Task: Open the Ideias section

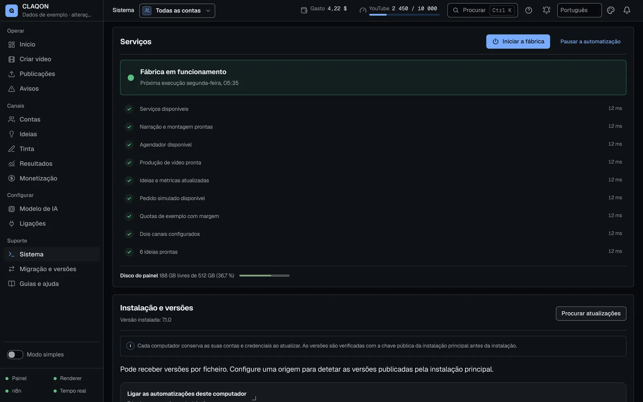Action: tap(51, 134)
